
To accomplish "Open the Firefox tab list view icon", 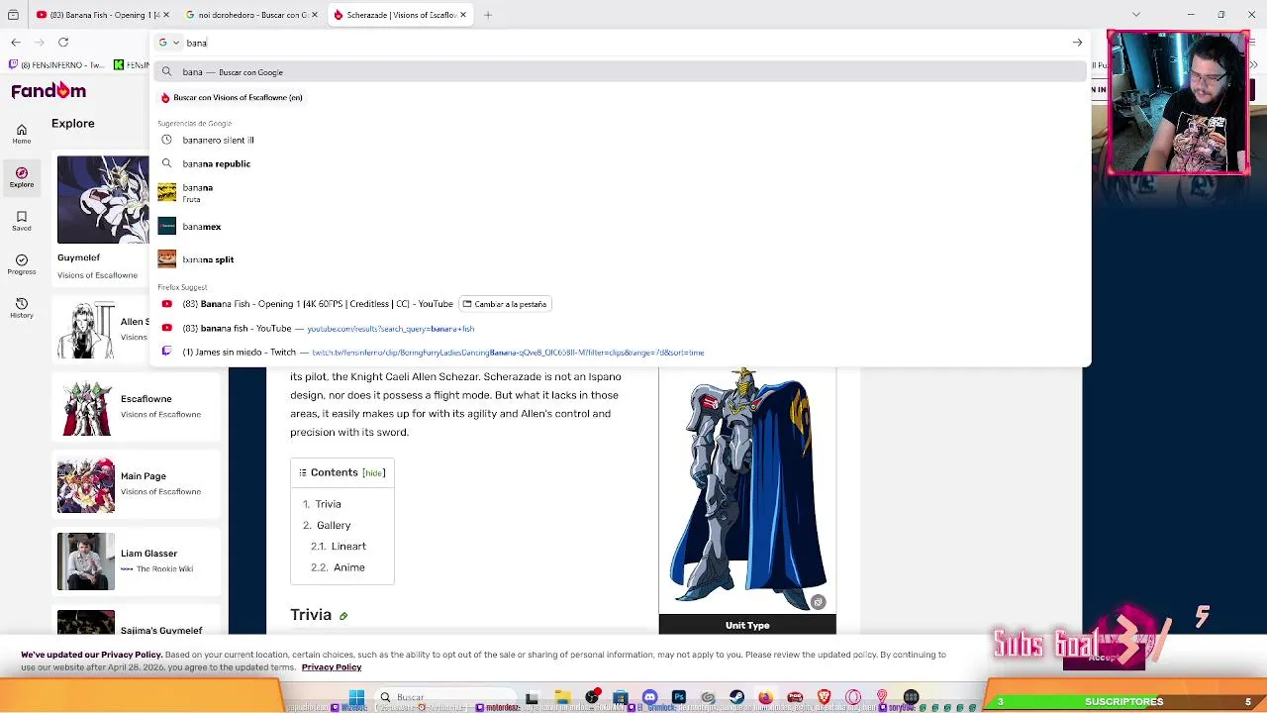I will pyautogui.click(x=13, y=15).
